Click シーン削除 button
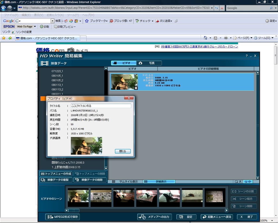 (244, 206)
